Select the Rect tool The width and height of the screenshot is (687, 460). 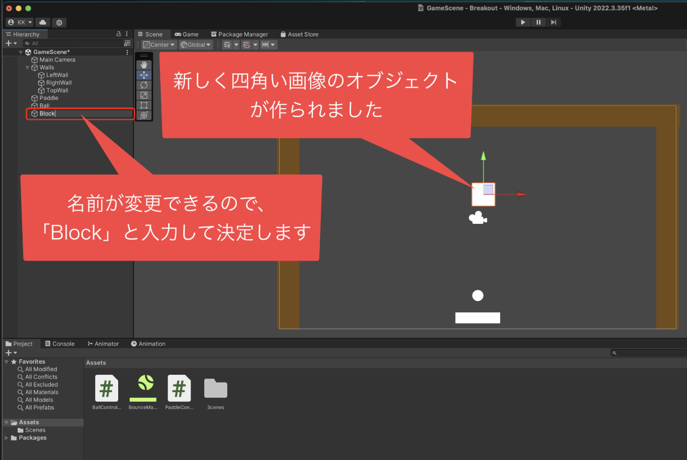pos(144,105)
